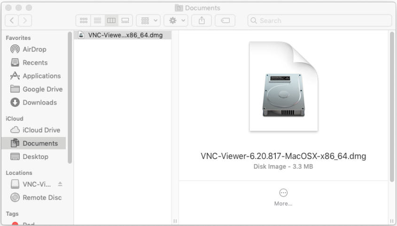Go forward with the right chevron button
Viewport: 397px width, 226px height.
click(x=25, y=21)
